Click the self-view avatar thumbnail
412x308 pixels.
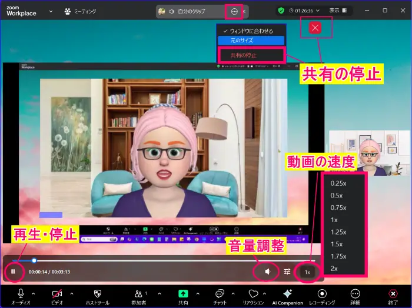[369, 153]
